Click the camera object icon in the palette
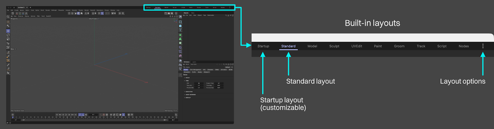 click(x=180, y=65)
